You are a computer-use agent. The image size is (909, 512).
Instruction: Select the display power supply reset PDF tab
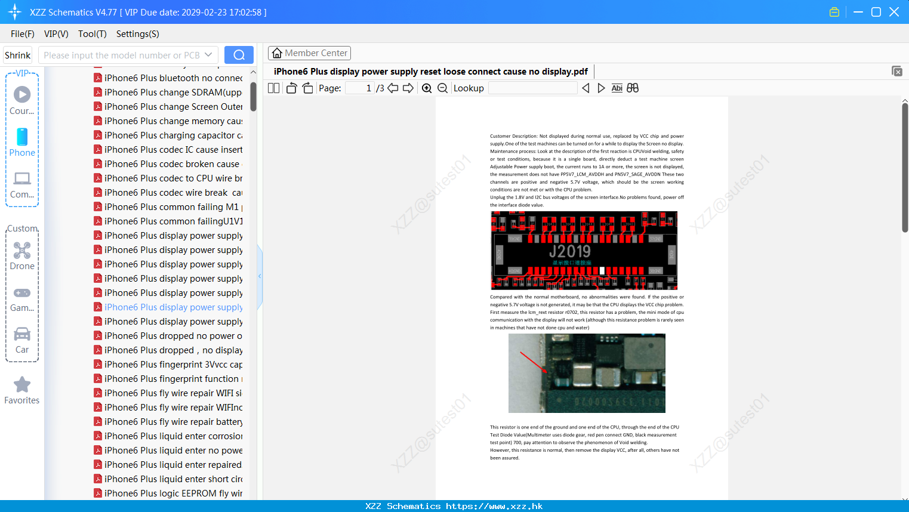430,72
